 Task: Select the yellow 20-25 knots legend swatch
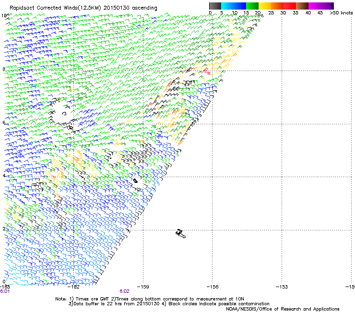point(265,6)
